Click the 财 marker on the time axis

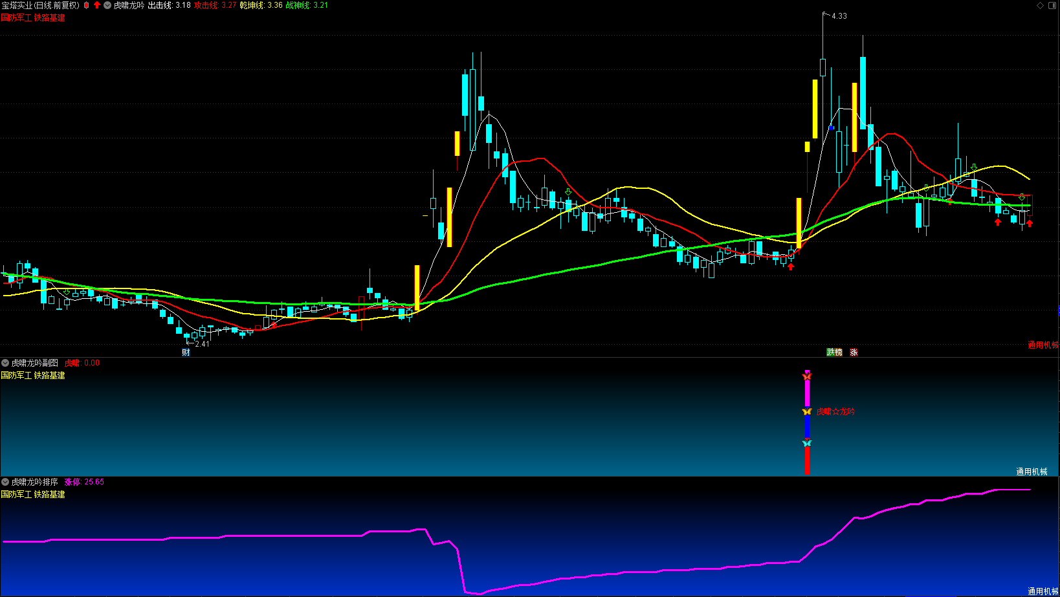pos(186,353)
